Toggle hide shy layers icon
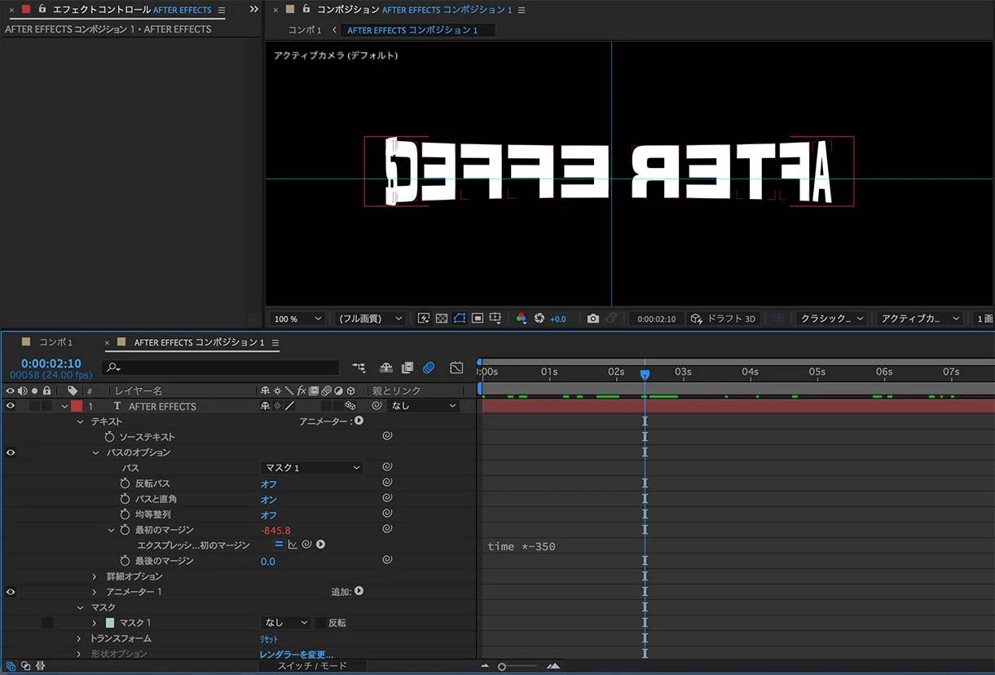This screenshot has width=995, height=675. pyautogui.click(x=386, y=368)
